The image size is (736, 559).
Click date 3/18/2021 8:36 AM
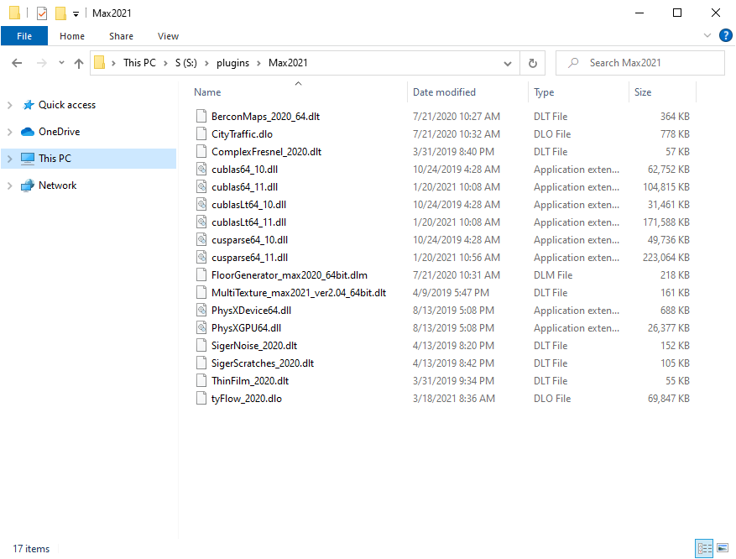click(453, 399)
